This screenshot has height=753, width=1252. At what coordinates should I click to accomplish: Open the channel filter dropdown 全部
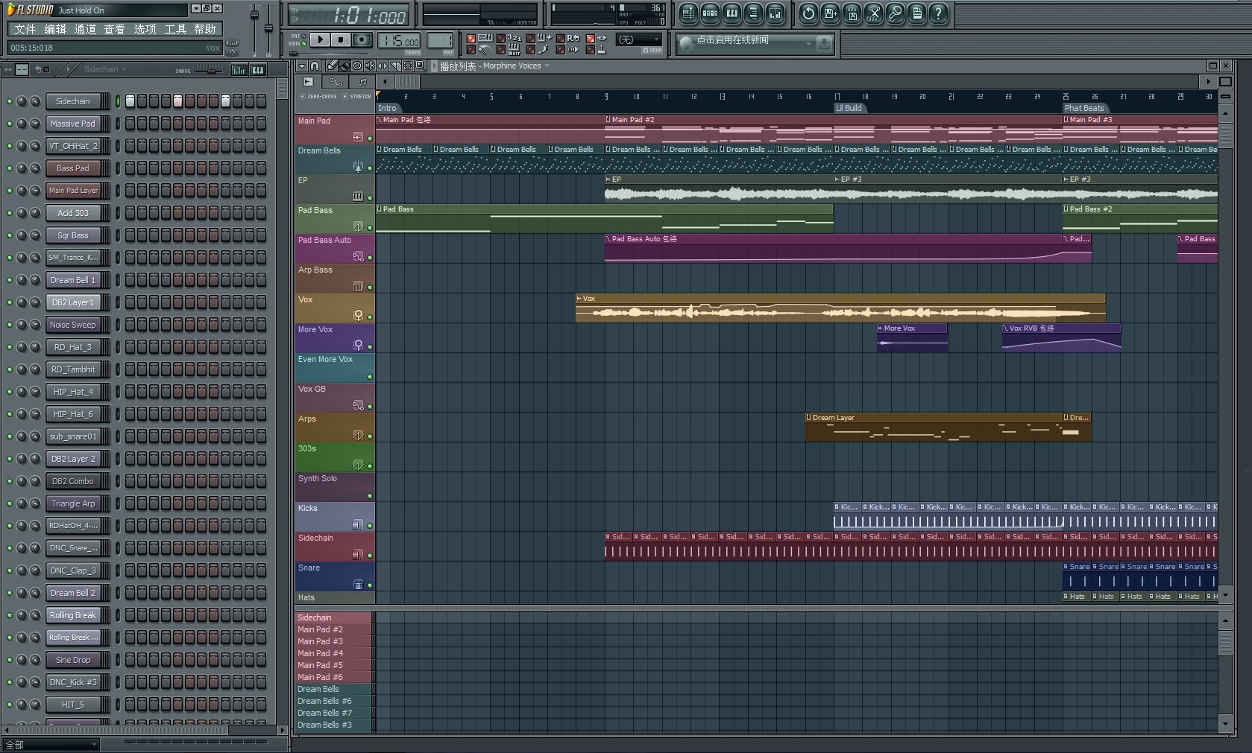click(x=51, y=744)
